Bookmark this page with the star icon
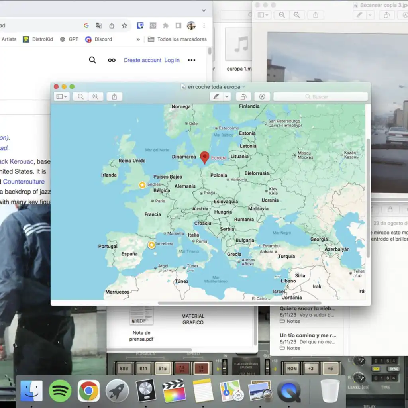Image resolution: width=408 pixels, height=408 pixels. [x=124, y=25]
